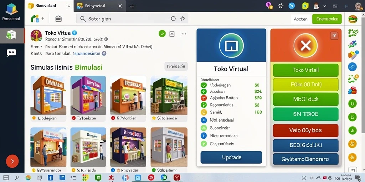365x182 pixels.
Task: Click the Ranotiinal cube logo in the sidebar
Action: click(x=11, y=9)
